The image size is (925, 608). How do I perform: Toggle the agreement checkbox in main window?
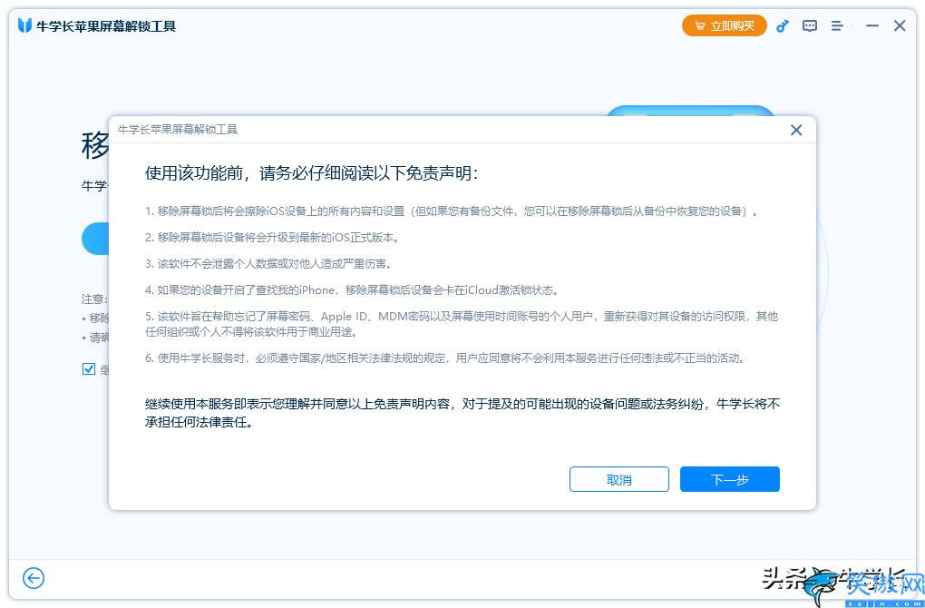click(x=89, y=369)
